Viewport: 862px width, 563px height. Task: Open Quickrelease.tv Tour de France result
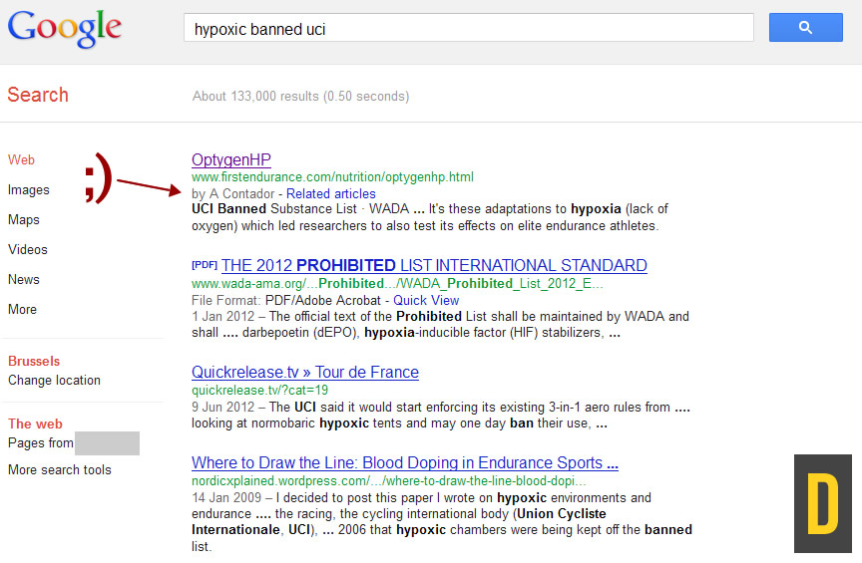pos(305,372)
